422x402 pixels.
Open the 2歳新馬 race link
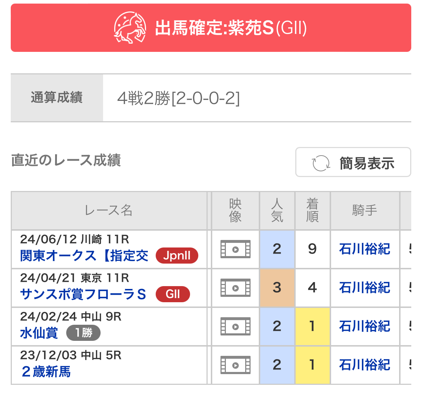click(46, 372)
